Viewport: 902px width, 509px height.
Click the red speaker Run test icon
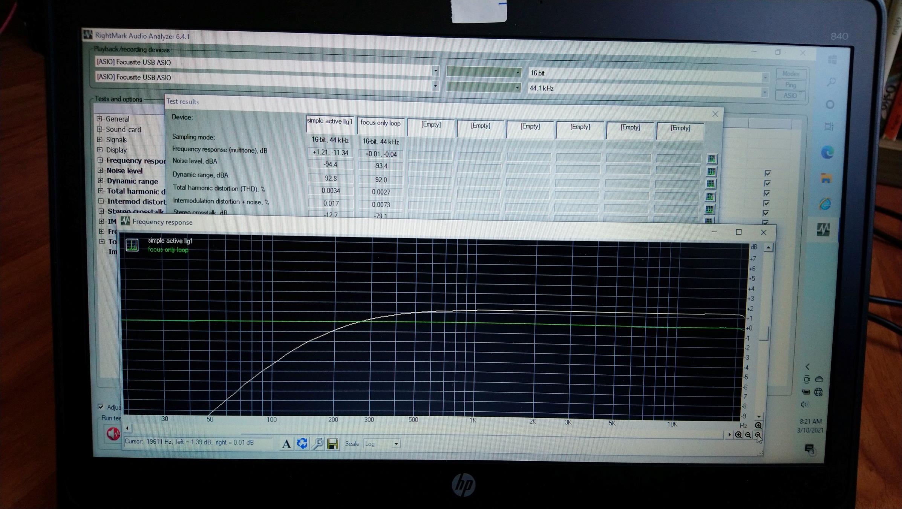[x=113, y=434]
